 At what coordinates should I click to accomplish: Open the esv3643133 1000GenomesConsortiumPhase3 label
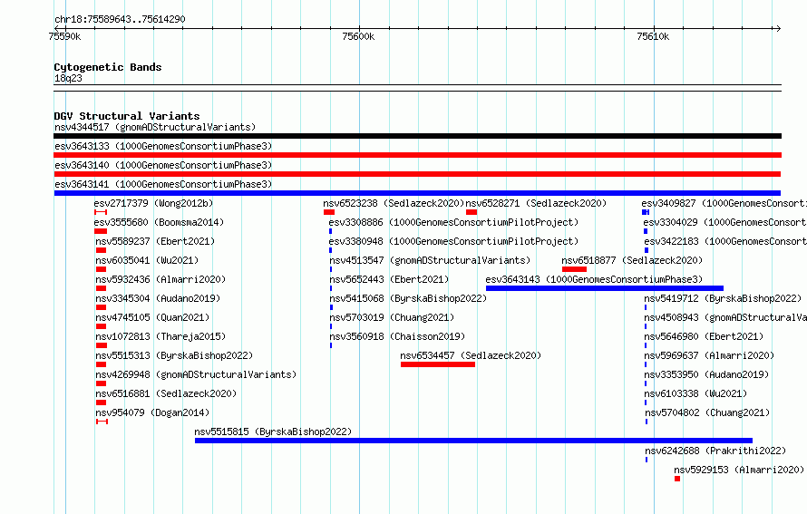(x=163, y=146)
